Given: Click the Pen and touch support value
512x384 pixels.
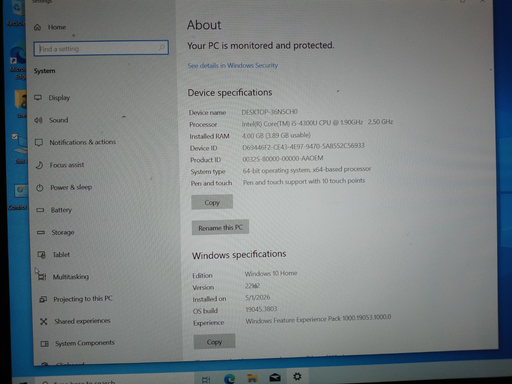Looking at the screenshot, I should tap(304, 181).
